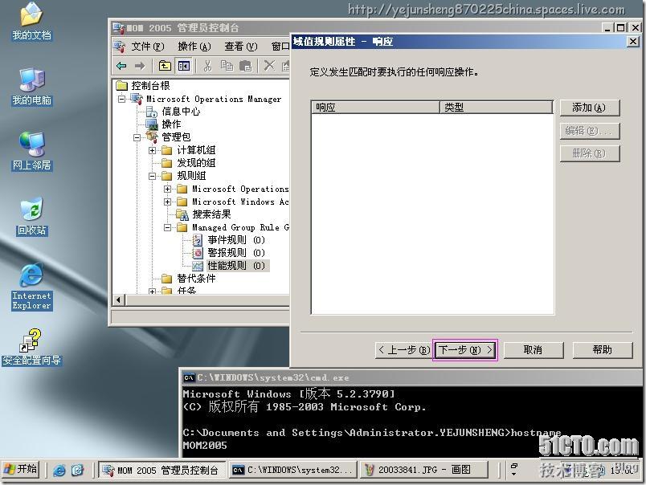Expand the 任务 node
Viewport: 646px width, 485px height.
pyautogui.click(x=152, y=291)
